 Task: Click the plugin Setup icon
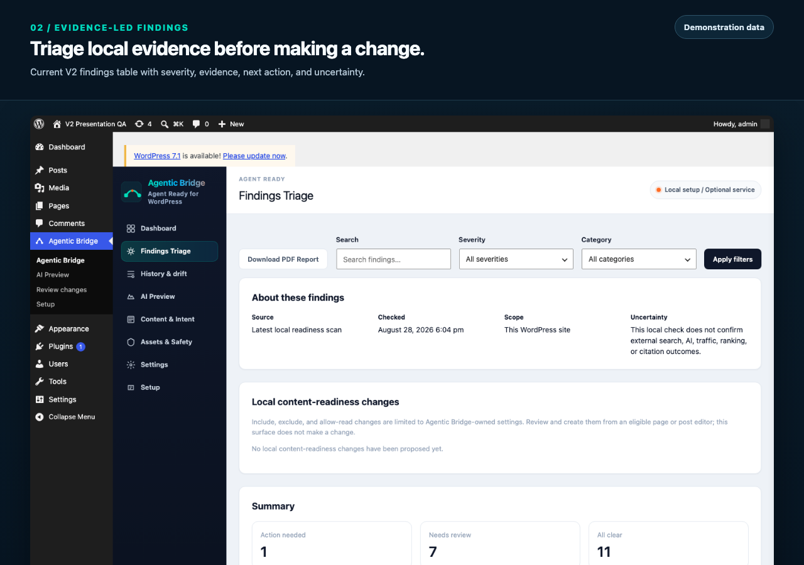click(131, 387)
